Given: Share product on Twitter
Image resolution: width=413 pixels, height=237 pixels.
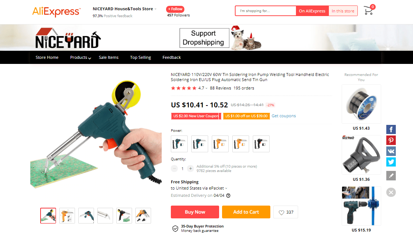Looking at the screenshot, I should coord(391,162).
